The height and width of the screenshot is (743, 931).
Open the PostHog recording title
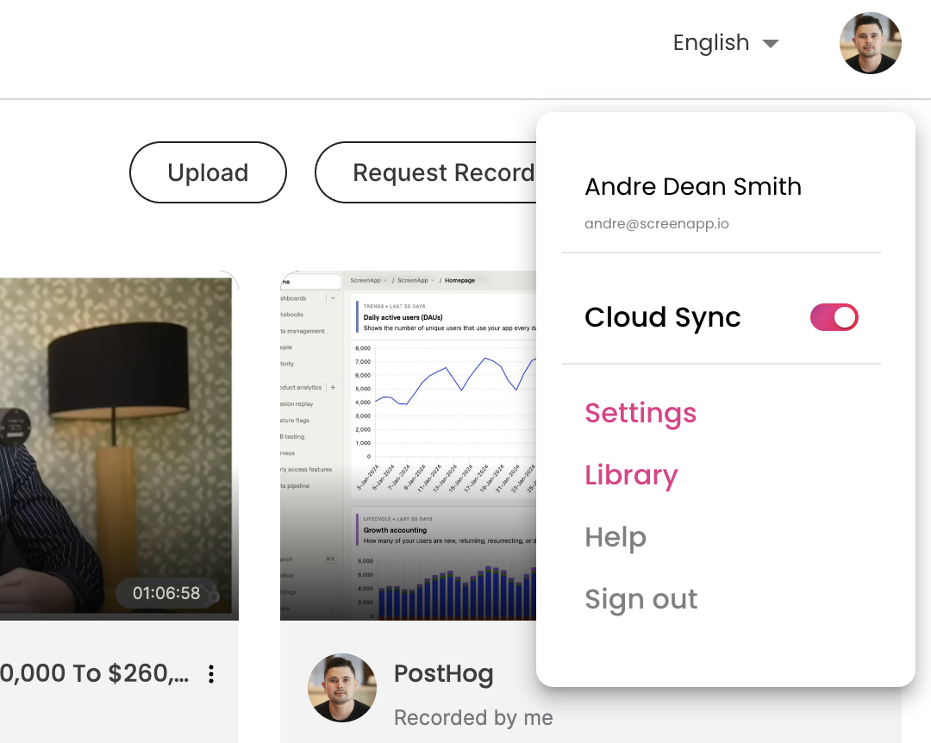443,674
